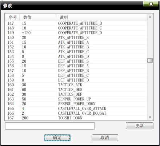Image resolution: width=160 pixels, height=146 pixels.
Task: Click the scrollbar up arrow
Action: (x=150, y=17)
